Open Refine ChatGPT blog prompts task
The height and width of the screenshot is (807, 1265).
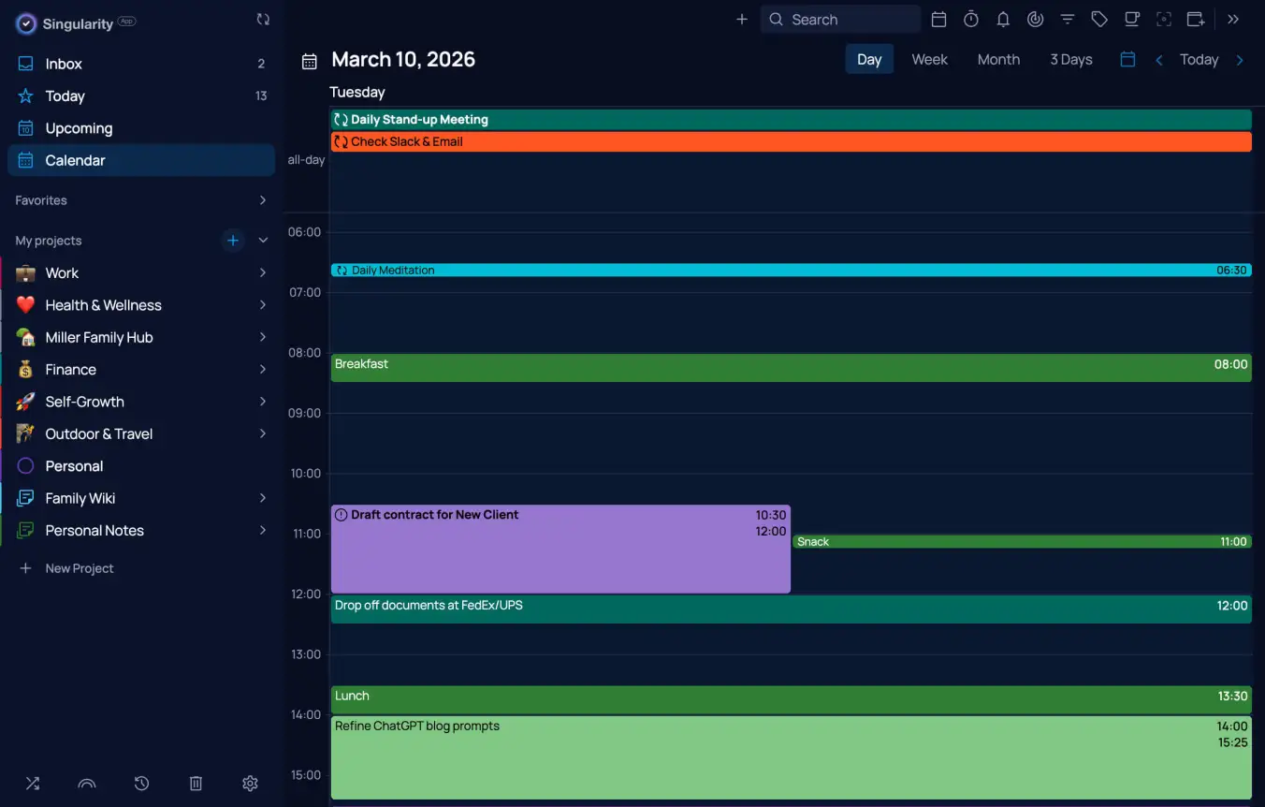tap(791, 758)
